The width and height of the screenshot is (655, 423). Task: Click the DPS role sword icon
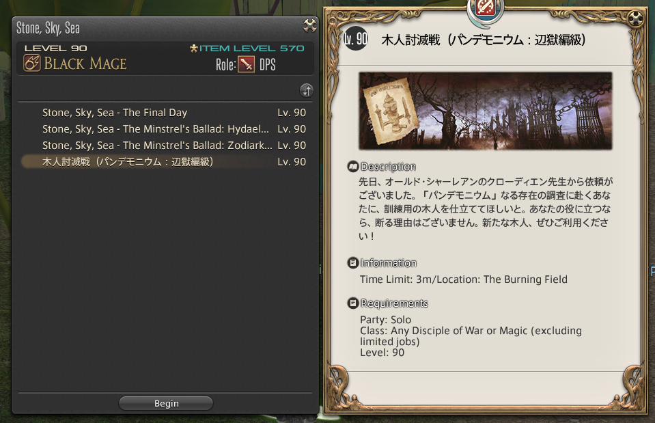tap(246, 64)
